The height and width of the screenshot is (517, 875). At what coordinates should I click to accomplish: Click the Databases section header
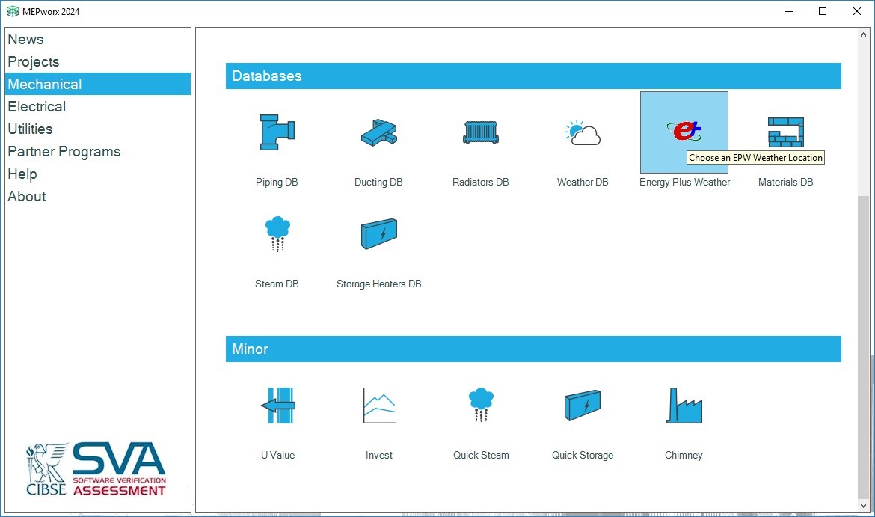533,76
